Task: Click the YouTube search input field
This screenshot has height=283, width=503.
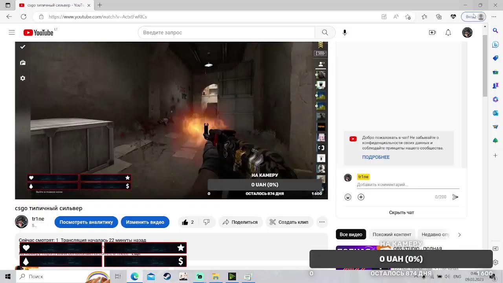Action: (226, 33)
